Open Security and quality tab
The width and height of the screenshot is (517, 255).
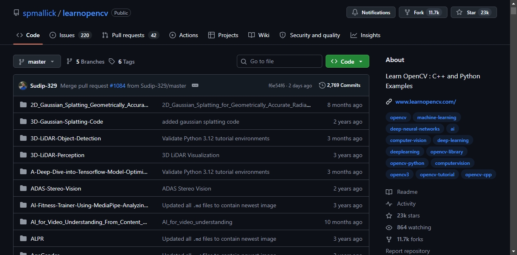point(310,35)
